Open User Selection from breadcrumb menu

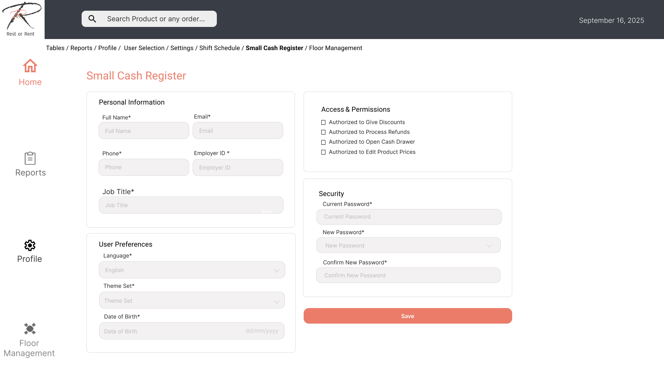tap(144, 48)
